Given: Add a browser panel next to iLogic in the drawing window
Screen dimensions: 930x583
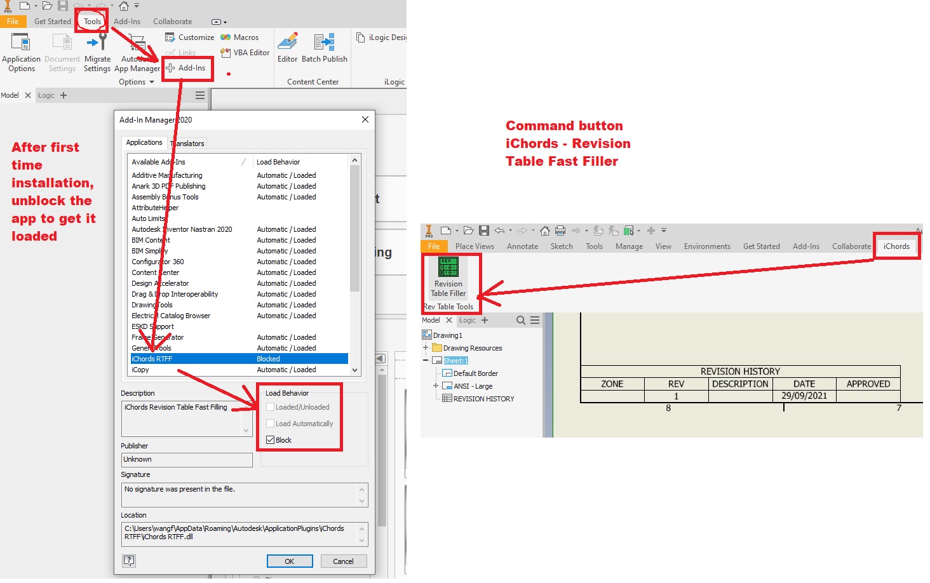Looking at the screenshot, I should [485, 321].
